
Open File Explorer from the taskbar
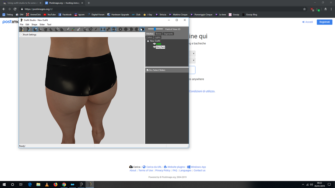pos(38,184)
